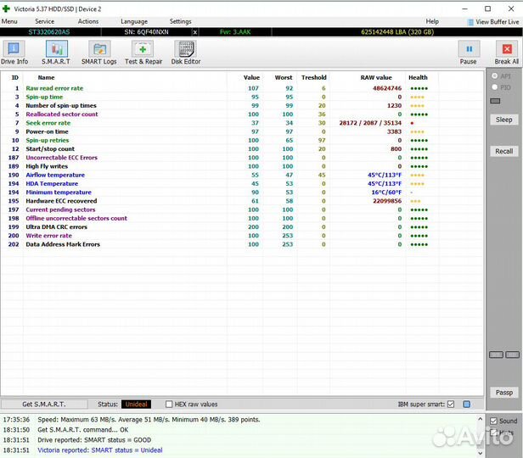Open the Drive Info panel

[14, 53]
